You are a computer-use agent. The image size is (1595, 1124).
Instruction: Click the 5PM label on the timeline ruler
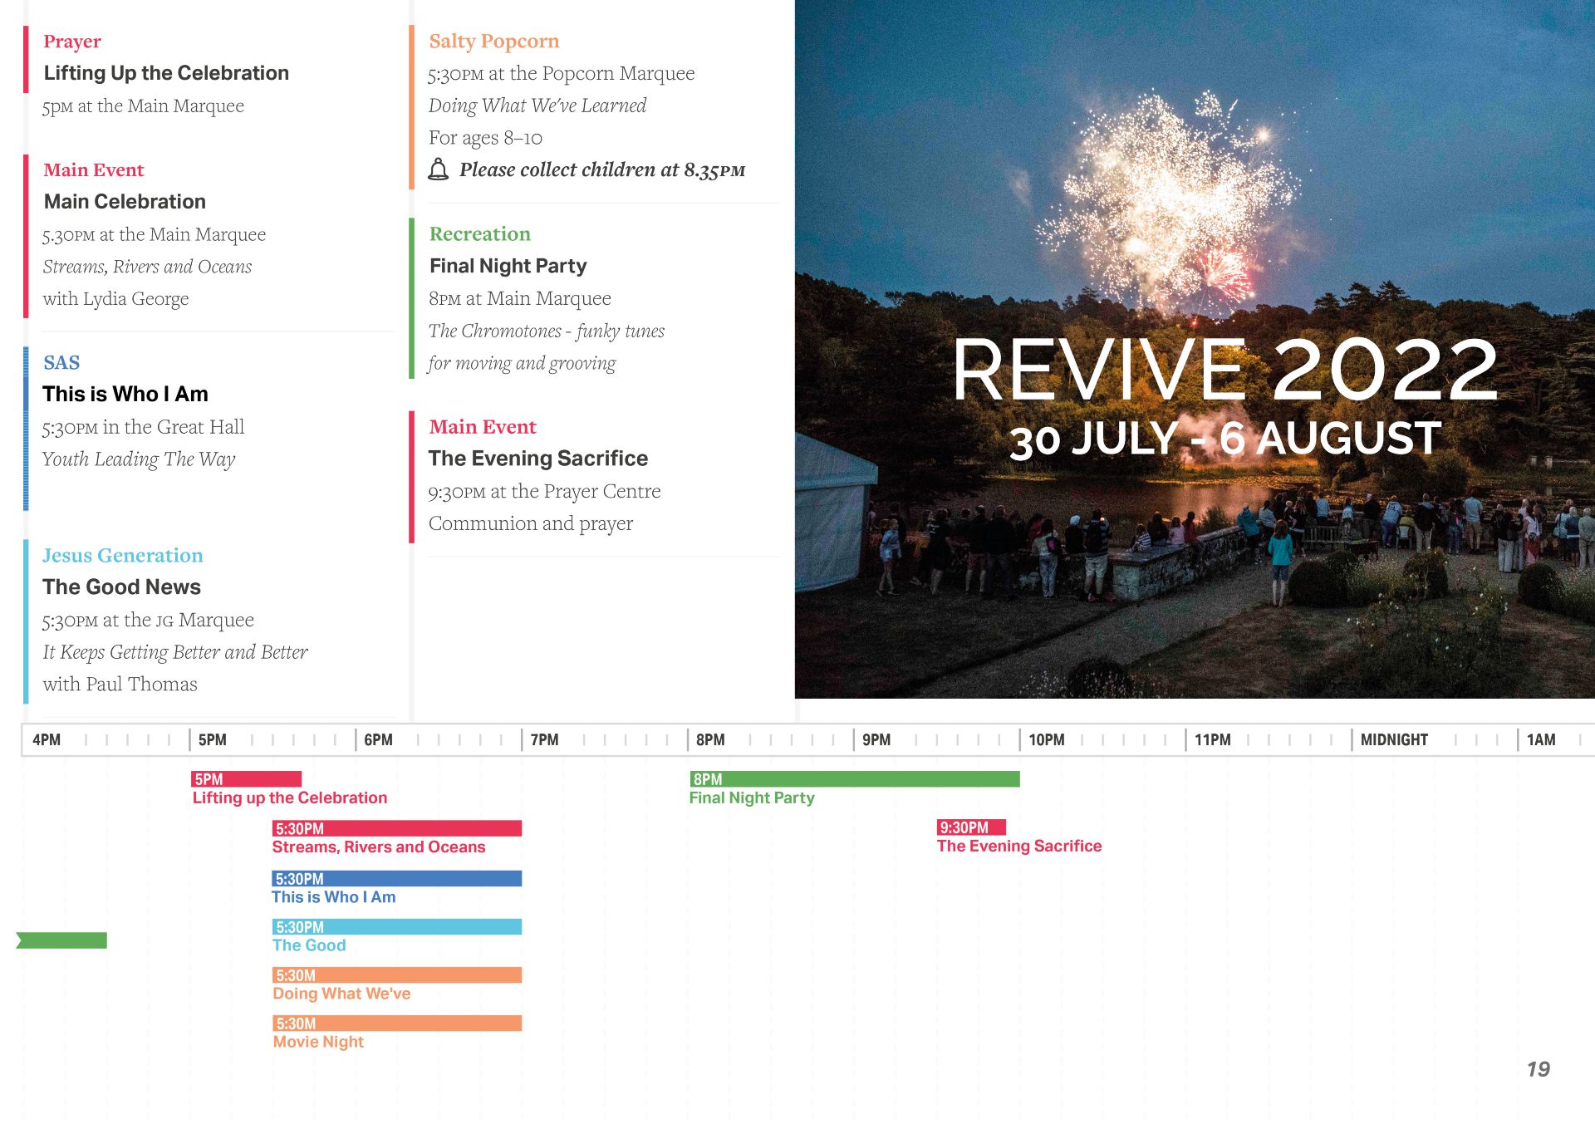click(x=212, y=739)
